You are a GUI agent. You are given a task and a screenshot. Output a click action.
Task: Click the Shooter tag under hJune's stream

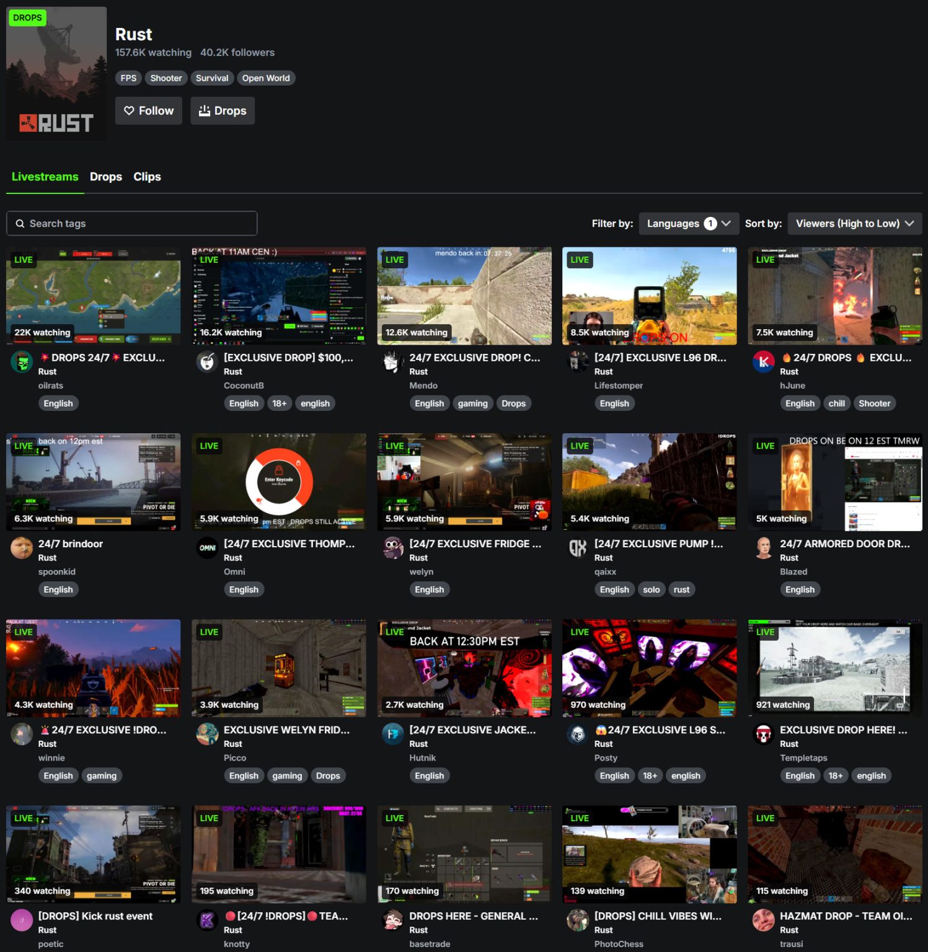874,403
